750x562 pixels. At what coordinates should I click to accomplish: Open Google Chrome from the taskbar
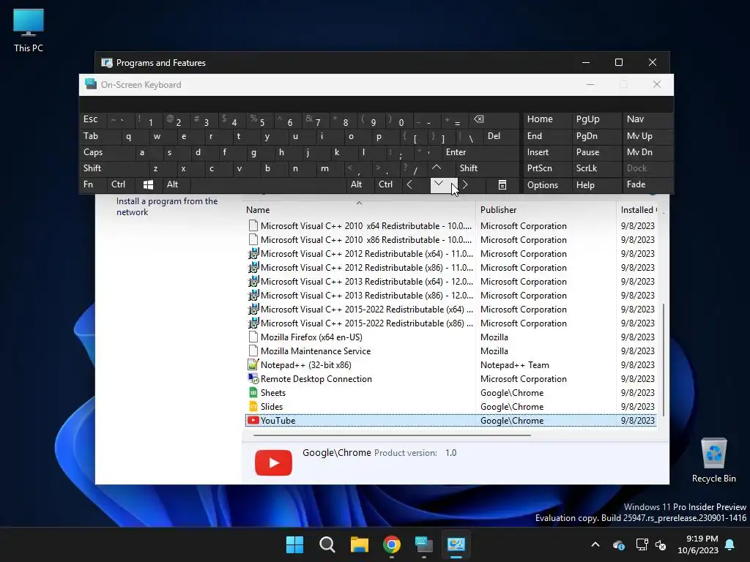click(392, 544)
